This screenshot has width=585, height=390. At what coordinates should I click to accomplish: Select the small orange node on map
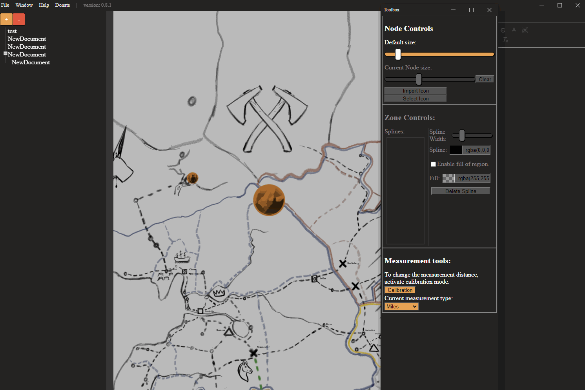coord(192,178)
